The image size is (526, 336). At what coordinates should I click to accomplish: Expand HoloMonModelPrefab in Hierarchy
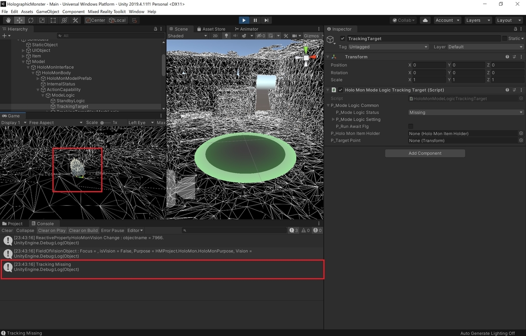point(38,79)
